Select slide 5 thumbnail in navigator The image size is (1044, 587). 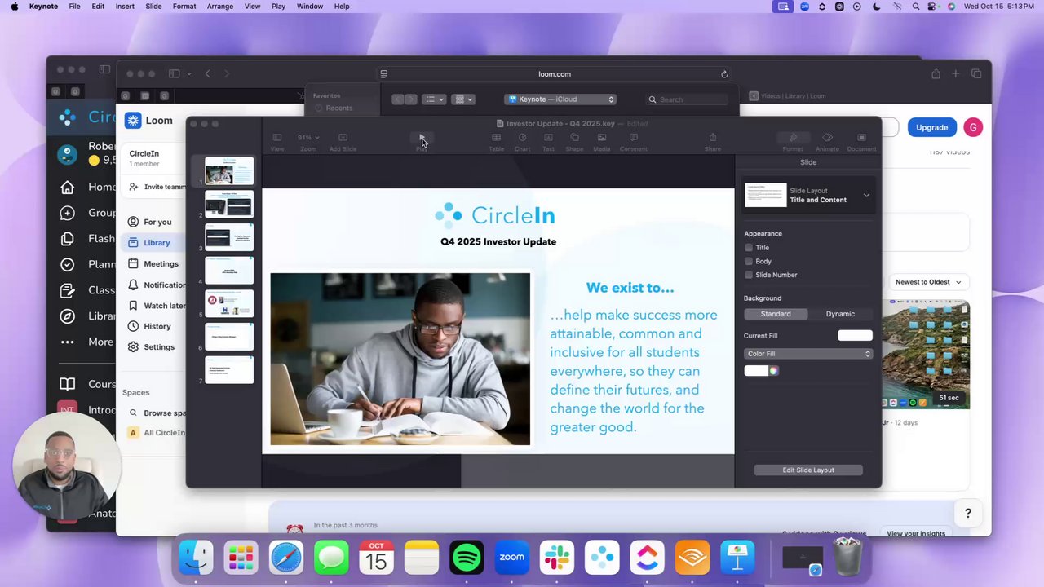[x=229, y=303]
